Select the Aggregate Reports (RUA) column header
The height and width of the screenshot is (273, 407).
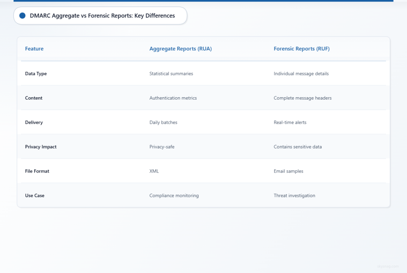click(x=180, y=48)
